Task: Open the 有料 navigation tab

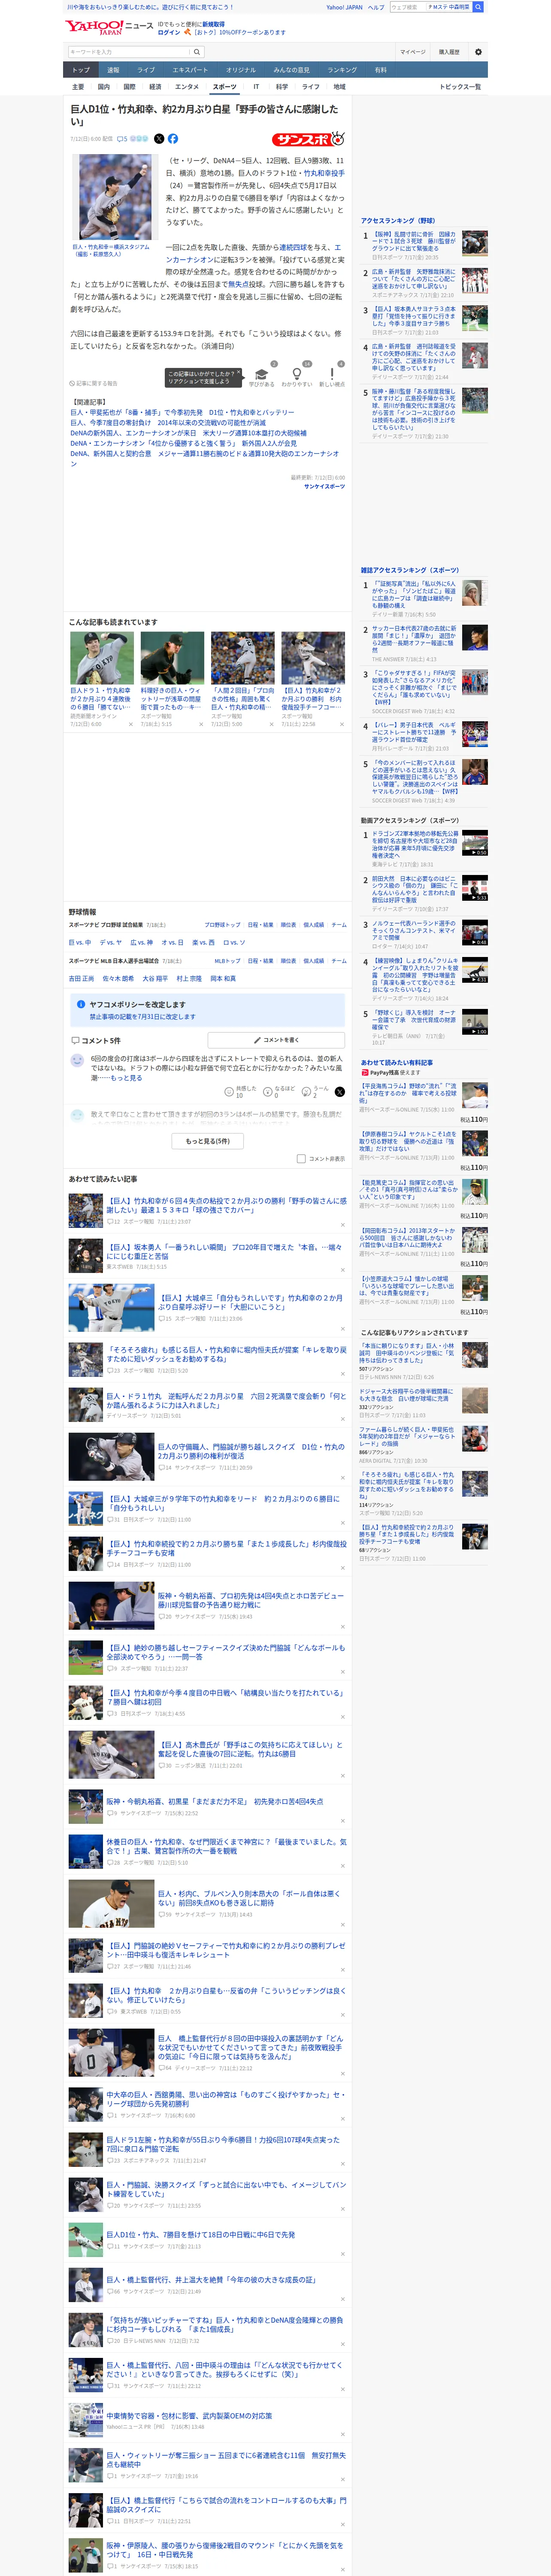Action: click(x=380, y=70)
